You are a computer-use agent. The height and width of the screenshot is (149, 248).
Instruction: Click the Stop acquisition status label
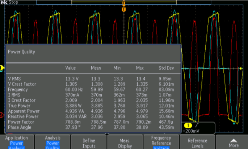14,2
